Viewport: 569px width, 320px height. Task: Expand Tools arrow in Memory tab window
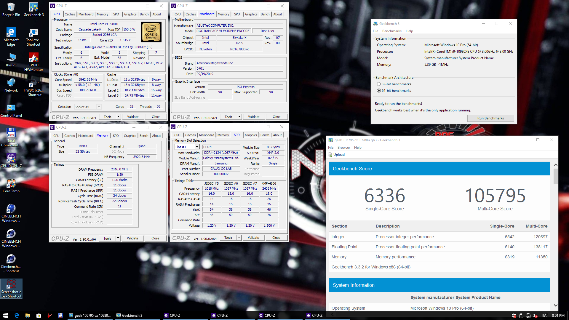(118, 238)
